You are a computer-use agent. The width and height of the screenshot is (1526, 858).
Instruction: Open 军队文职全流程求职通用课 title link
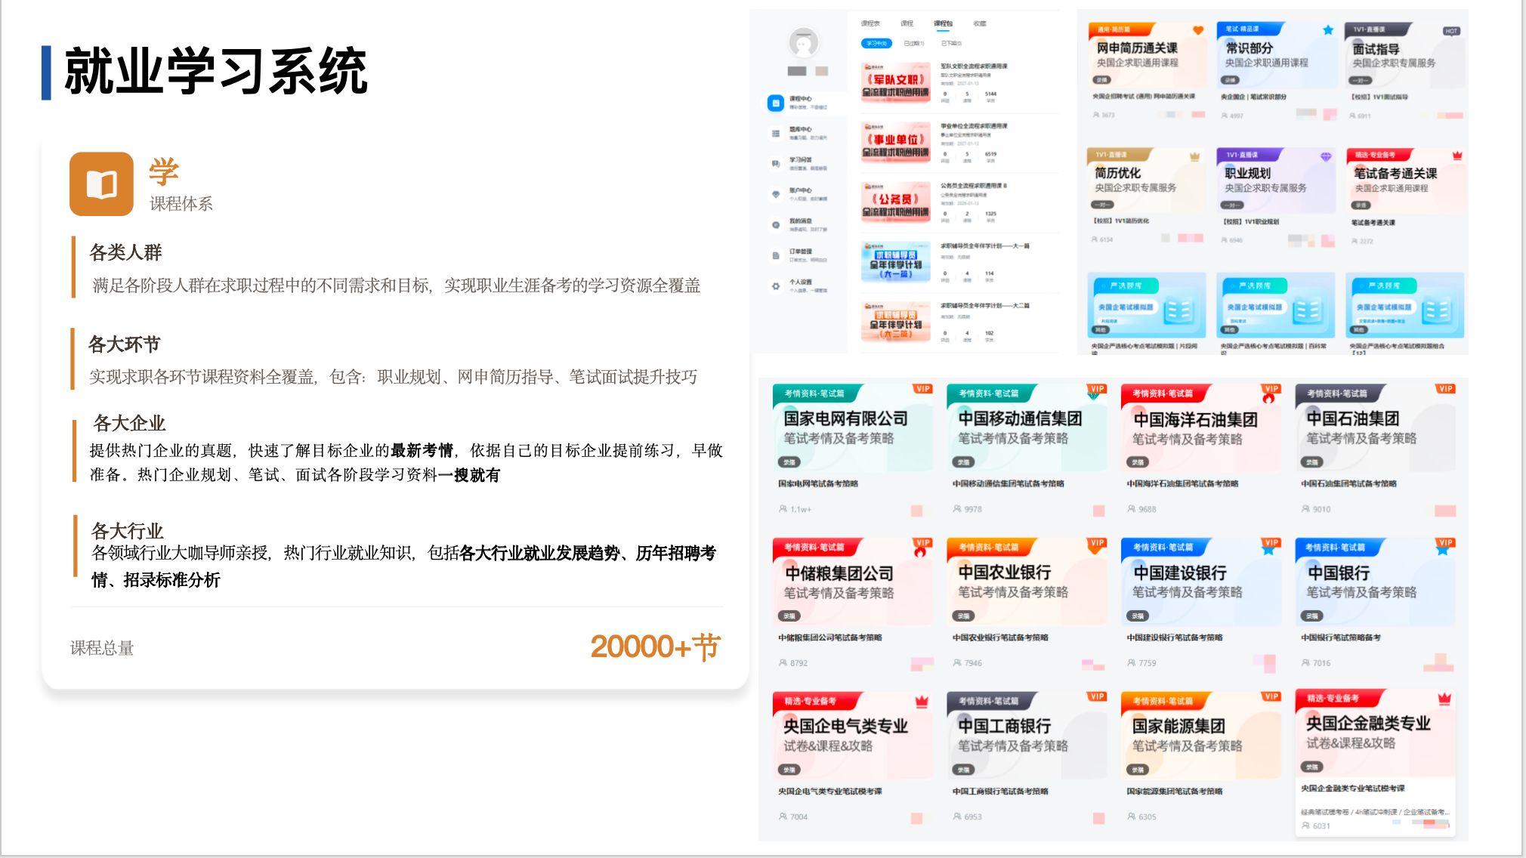pos(974,66)
